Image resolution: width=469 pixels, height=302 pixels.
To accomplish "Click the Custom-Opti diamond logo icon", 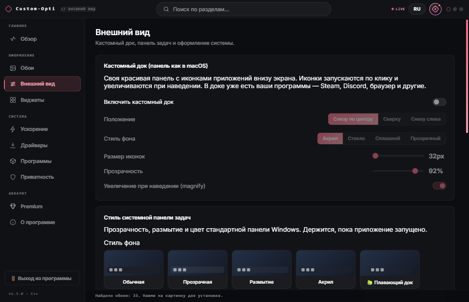I will pyautogui.click(x=9, y=9).
